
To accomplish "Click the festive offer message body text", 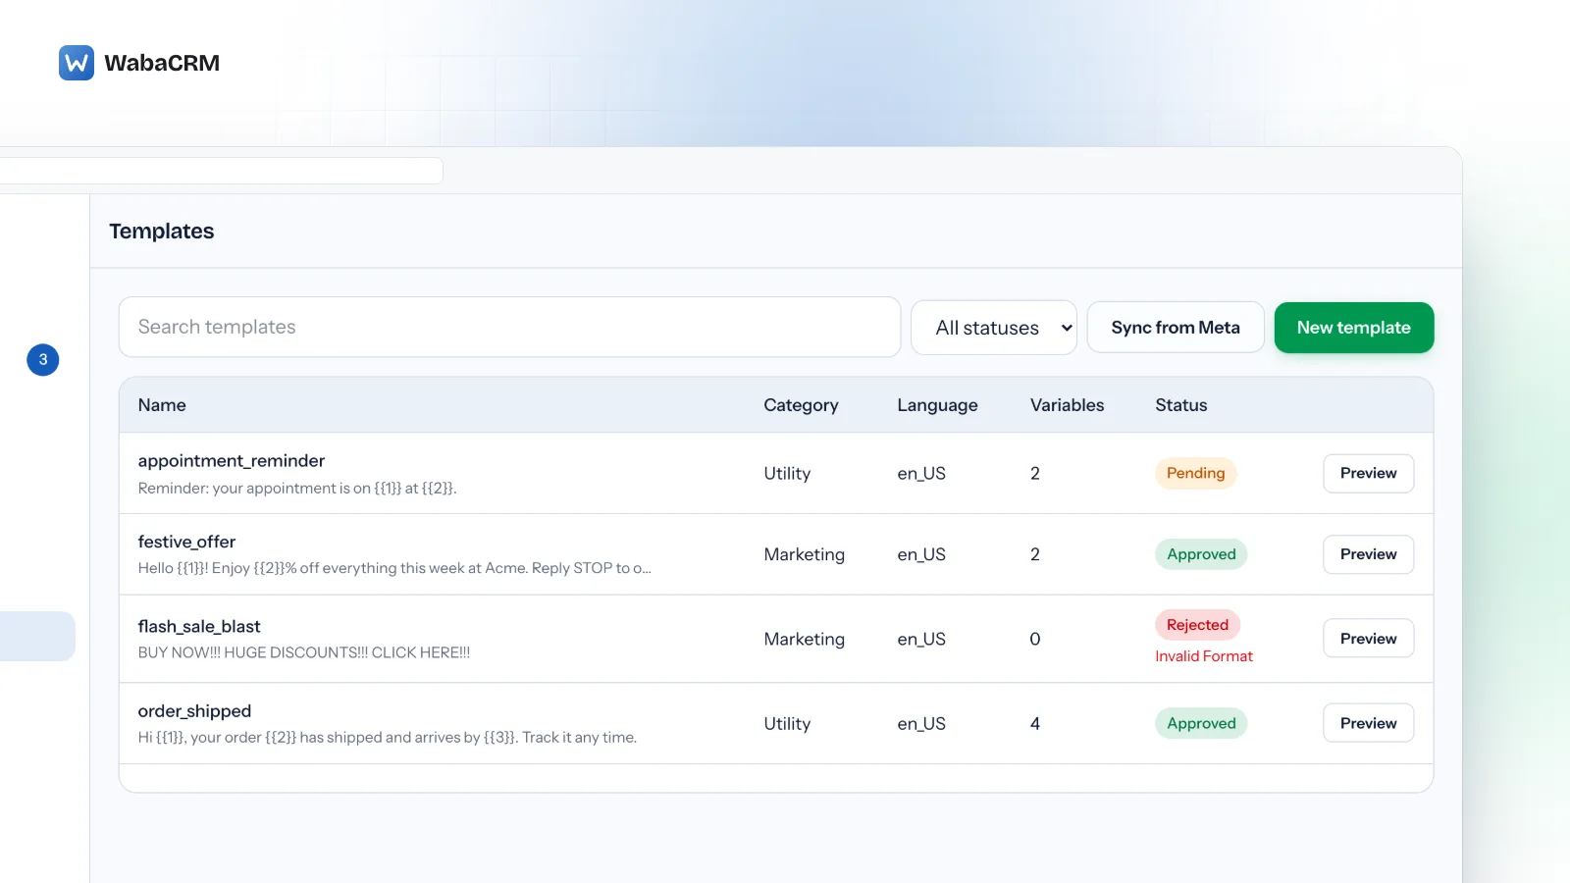I will 394,568.
